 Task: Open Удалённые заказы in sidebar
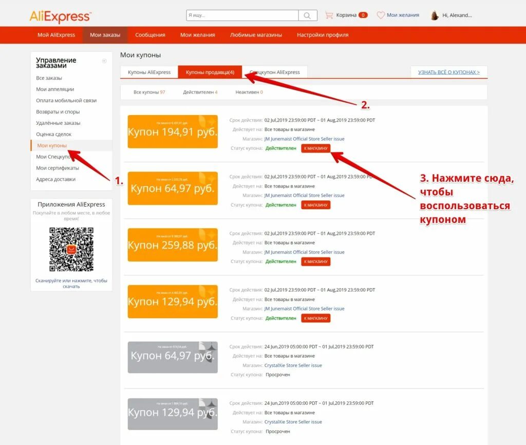tap(59, 123)
